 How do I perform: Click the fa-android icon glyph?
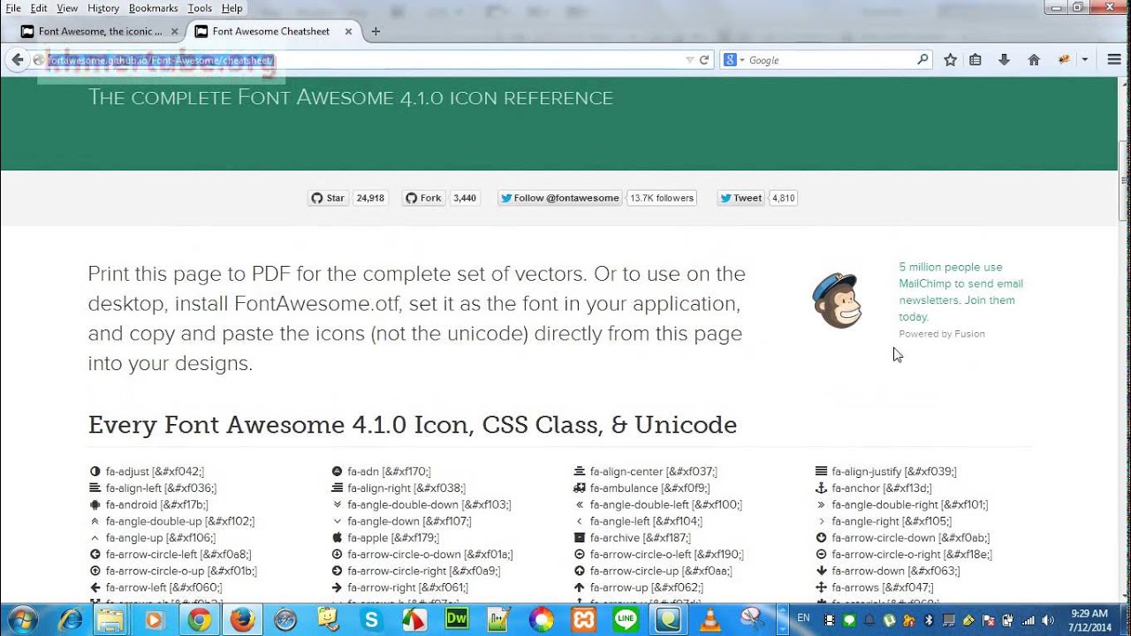click(95, 504)
